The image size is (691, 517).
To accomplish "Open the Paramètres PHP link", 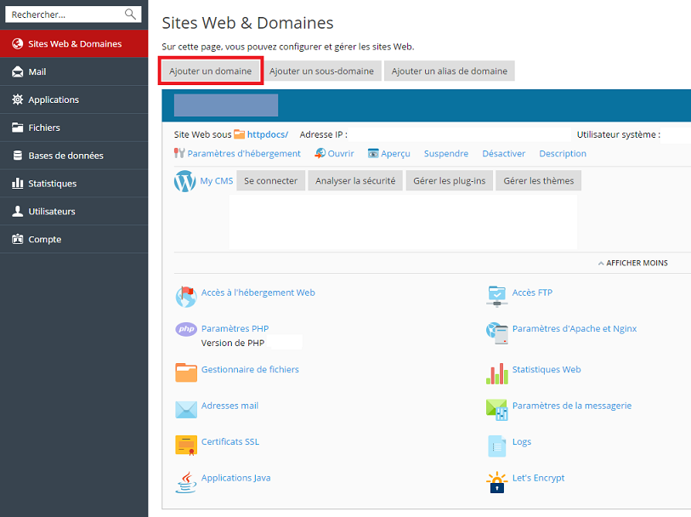I will [x=235, y=328].
